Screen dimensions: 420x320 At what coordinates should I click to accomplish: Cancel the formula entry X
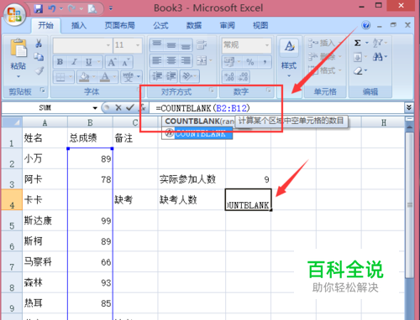118,108
